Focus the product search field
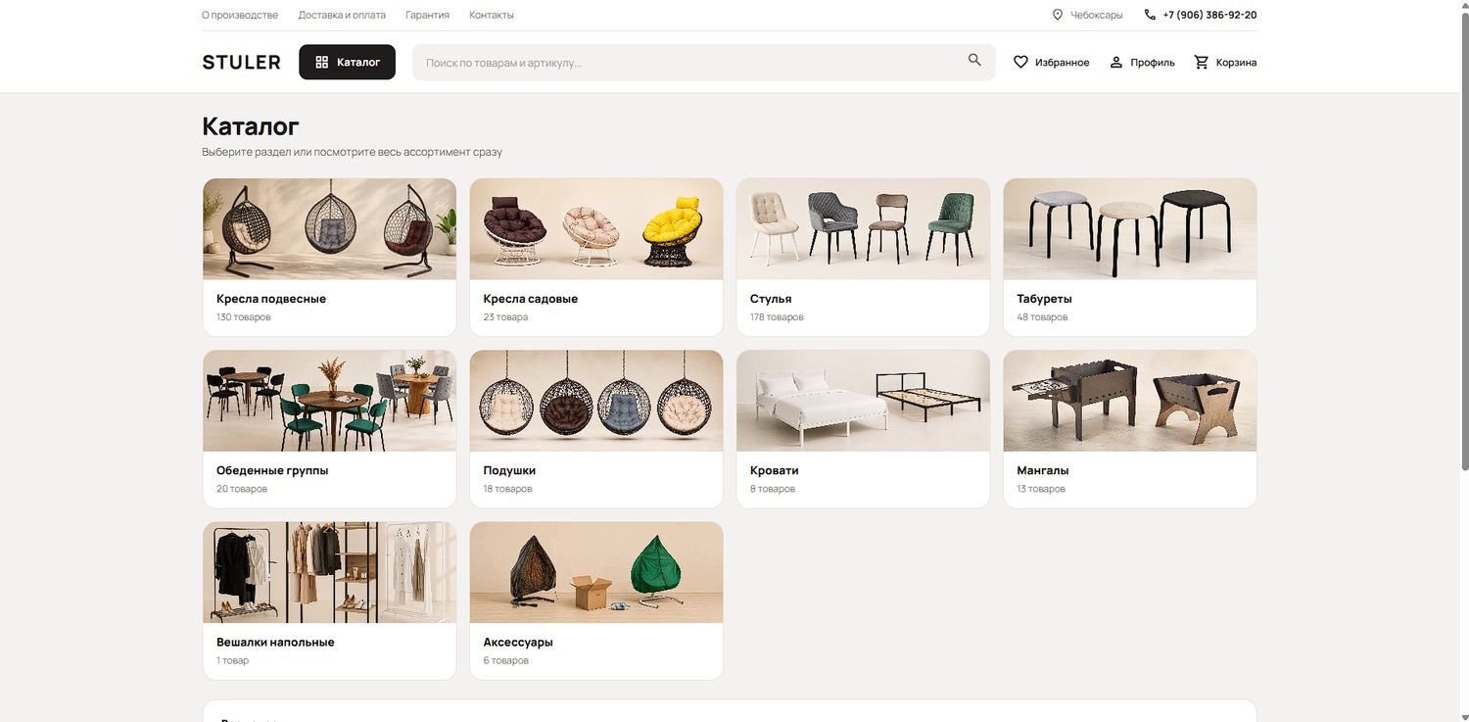This screenshot has height=722, width=1469. [703, 62]
